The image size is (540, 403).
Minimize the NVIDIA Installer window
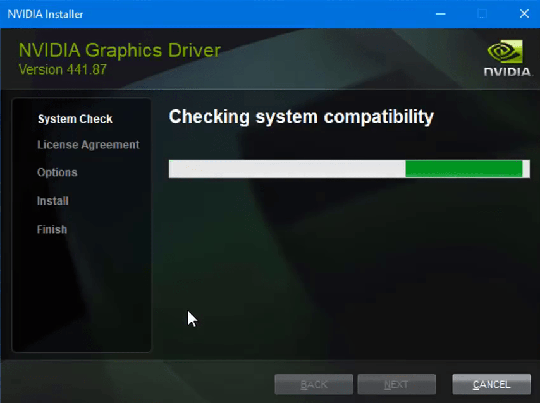tap(441, 14)
